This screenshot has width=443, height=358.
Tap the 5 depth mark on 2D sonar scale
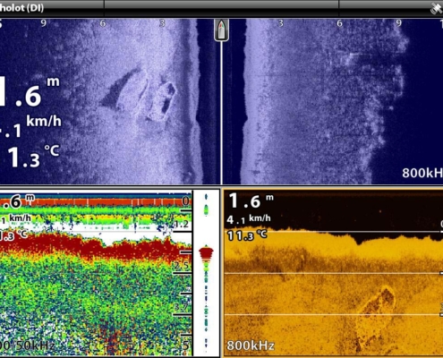coord(185,345)
